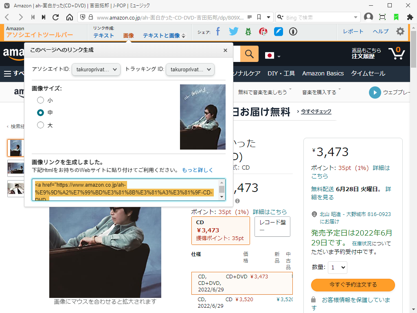Toggle reader view icon in address bar
The image size is (417, 313).
[x=250, y=17]
